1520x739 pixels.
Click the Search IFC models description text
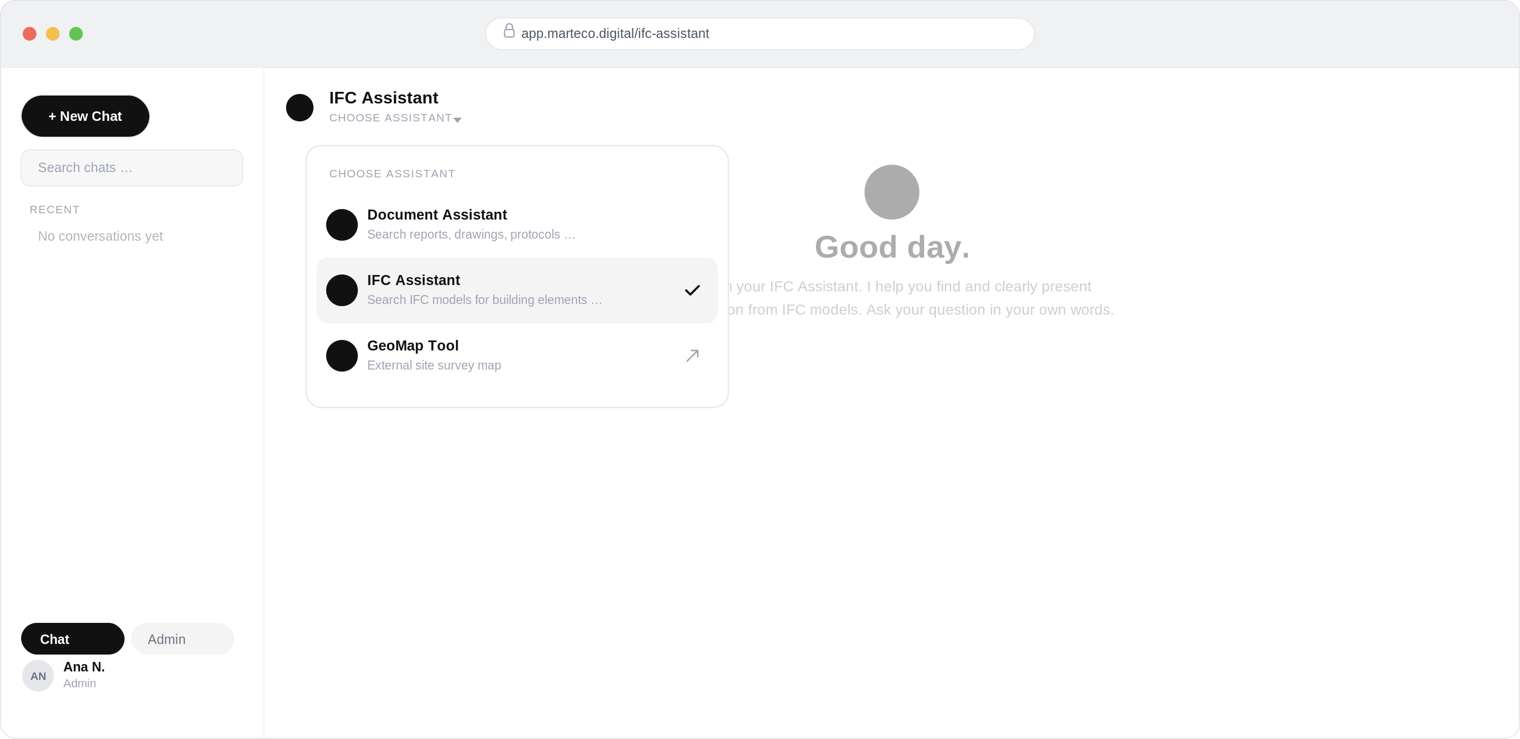[x=484, y=300]
